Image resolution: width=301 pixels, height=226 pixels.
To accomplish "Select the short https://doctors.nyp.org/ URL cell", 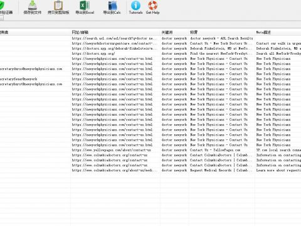I will point(93,53).
